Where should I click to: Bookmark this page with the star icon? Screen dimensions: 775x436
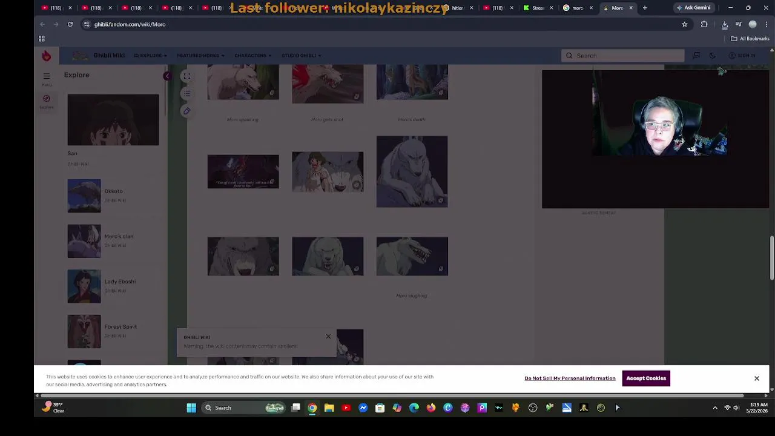(x=685, y=24)
